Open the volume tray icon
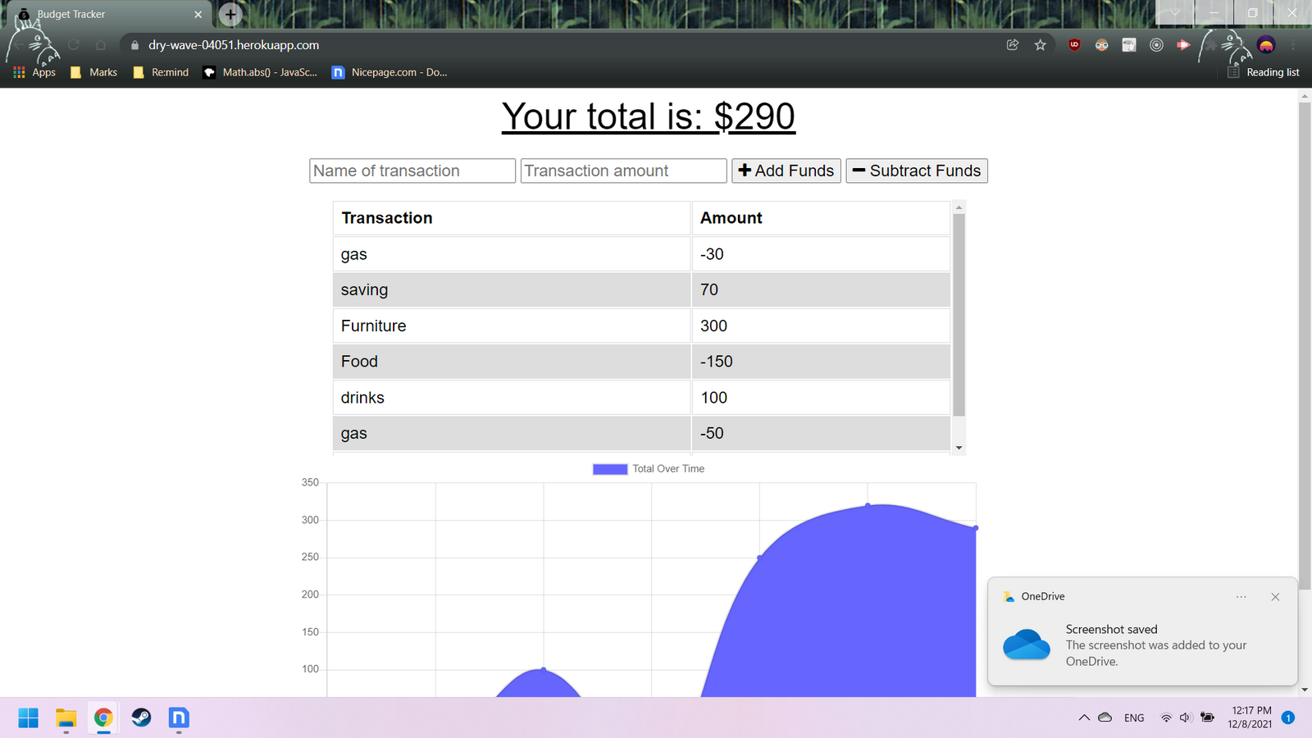 1185,718
